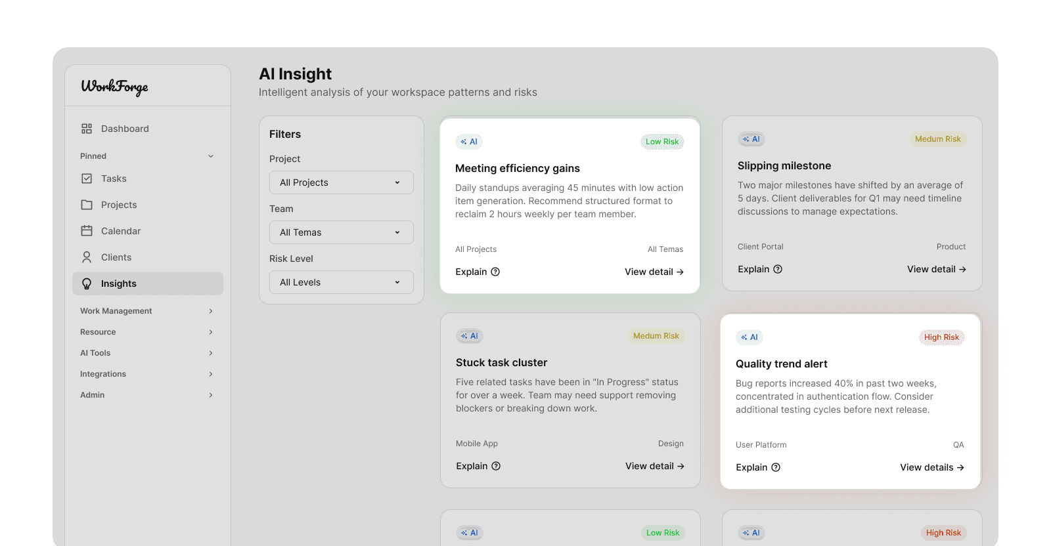Click Slipping milestone card title
This screenshot has width=1051, height=546.
784,165
